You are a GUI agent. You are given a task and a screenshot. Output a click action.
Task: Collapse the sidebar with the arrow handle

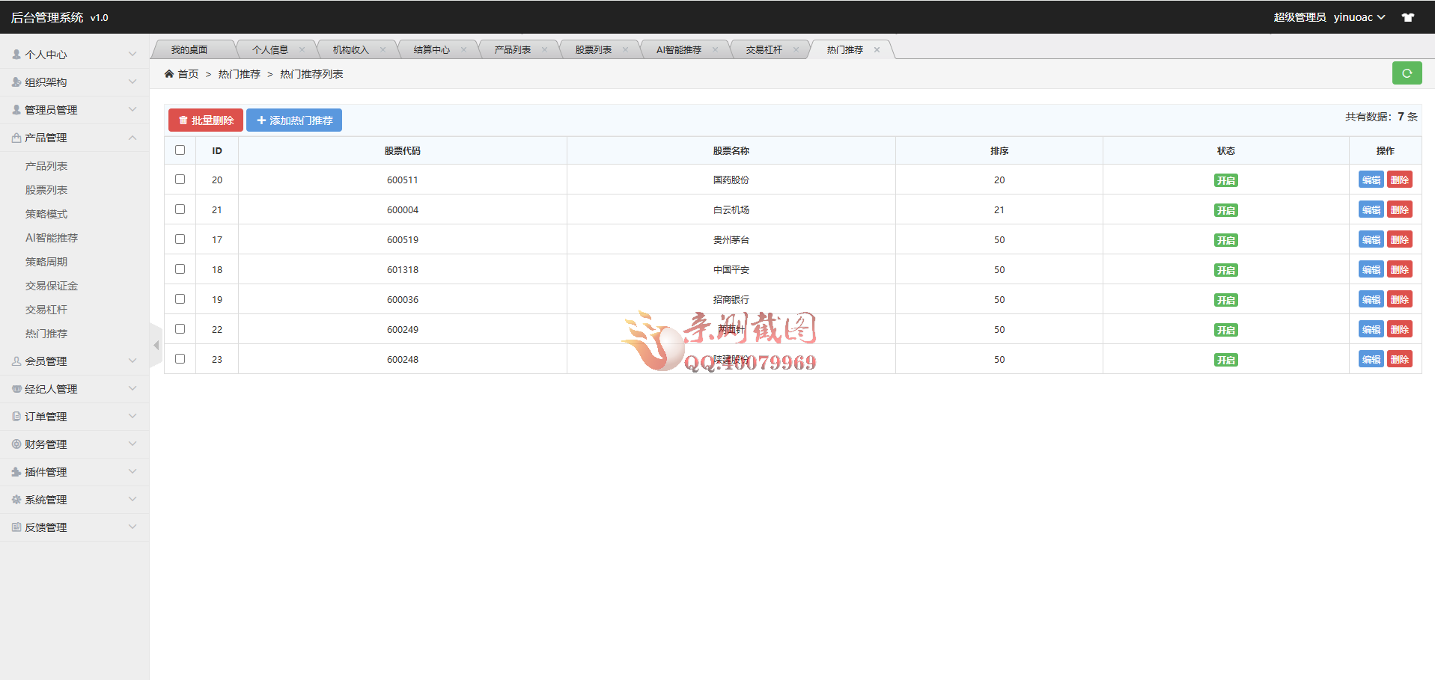point(156,346)
